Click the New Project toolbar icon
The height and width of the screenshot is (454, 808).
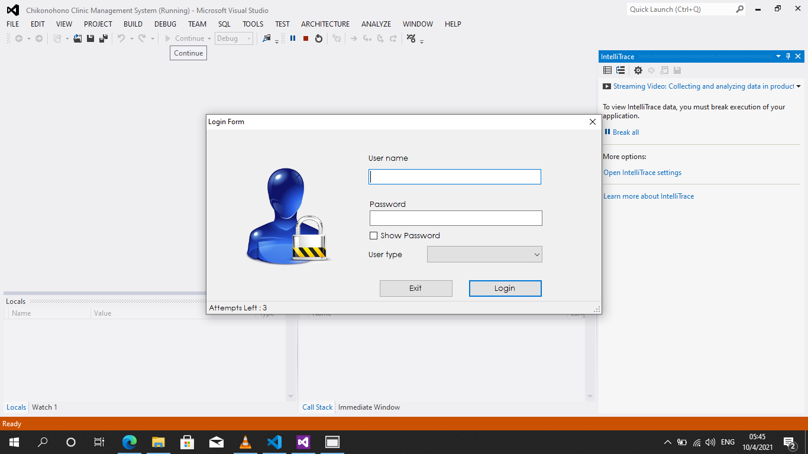tap(57, 38)
